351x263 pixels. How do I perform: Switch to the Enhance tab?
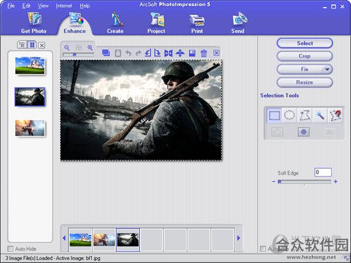click(x=75, y=23)
